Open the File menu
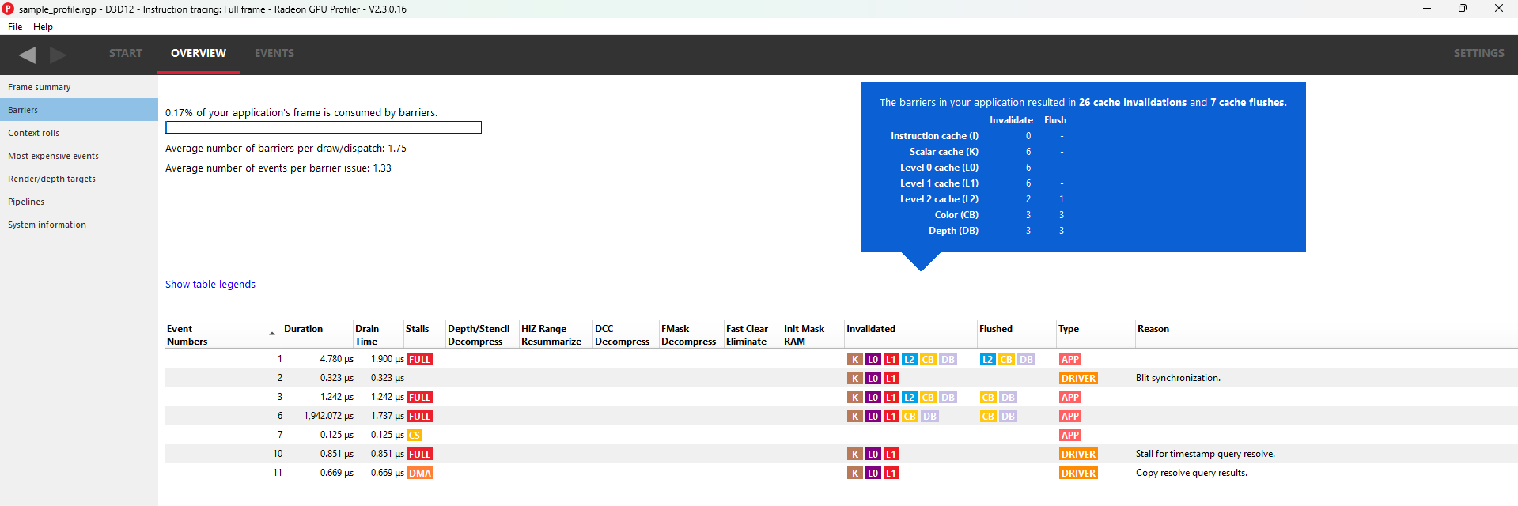Viewport: 1518px width, 506px height. pos(15,27)
